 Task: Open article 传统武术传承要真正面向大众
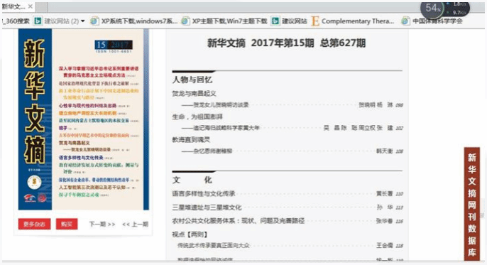click(214, 245)
